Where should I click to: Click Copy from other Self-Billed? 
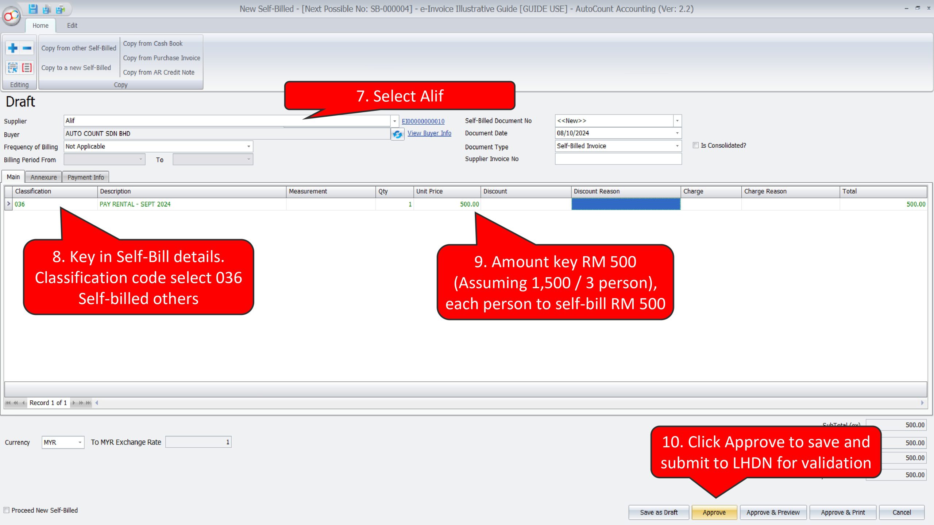pos(79,48)
